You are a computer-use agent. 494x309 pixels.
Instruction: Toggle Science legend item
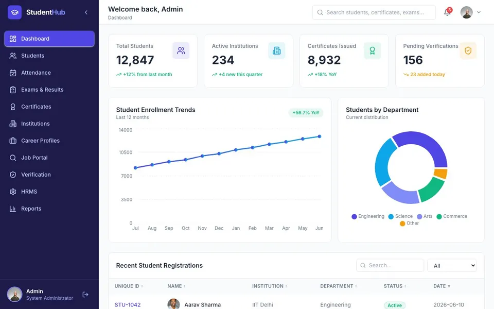[x=401, y=216]
